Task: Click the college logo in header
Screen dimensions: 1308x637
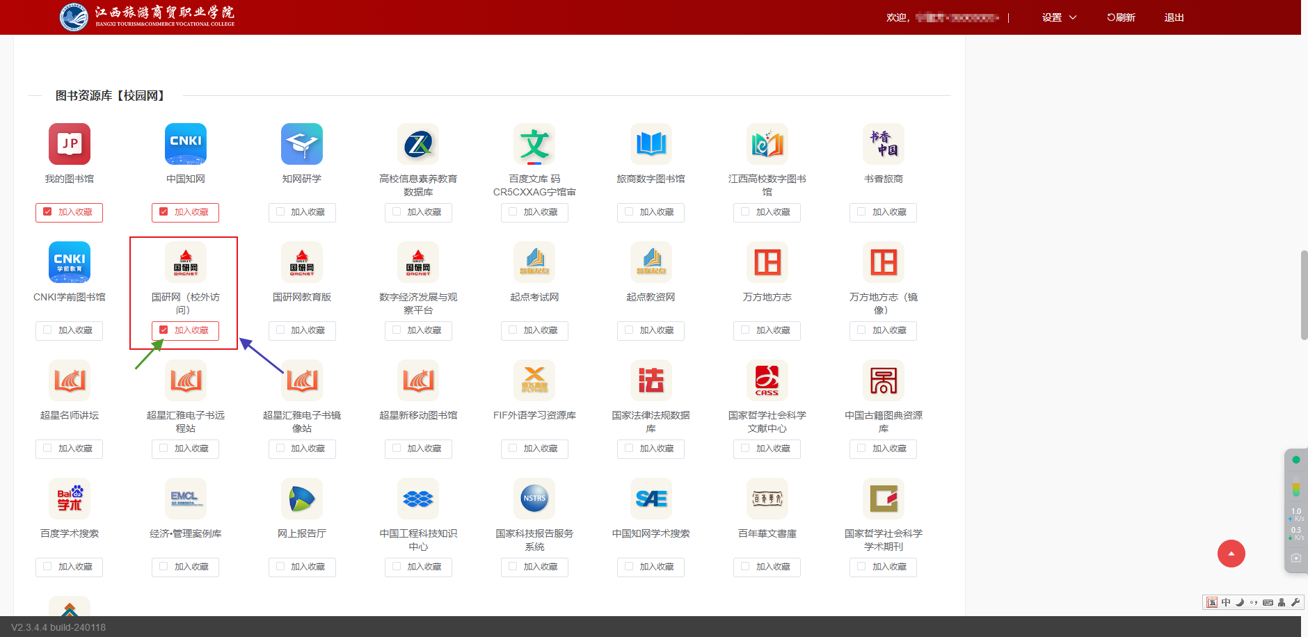Action: click(x=147, y=17)
